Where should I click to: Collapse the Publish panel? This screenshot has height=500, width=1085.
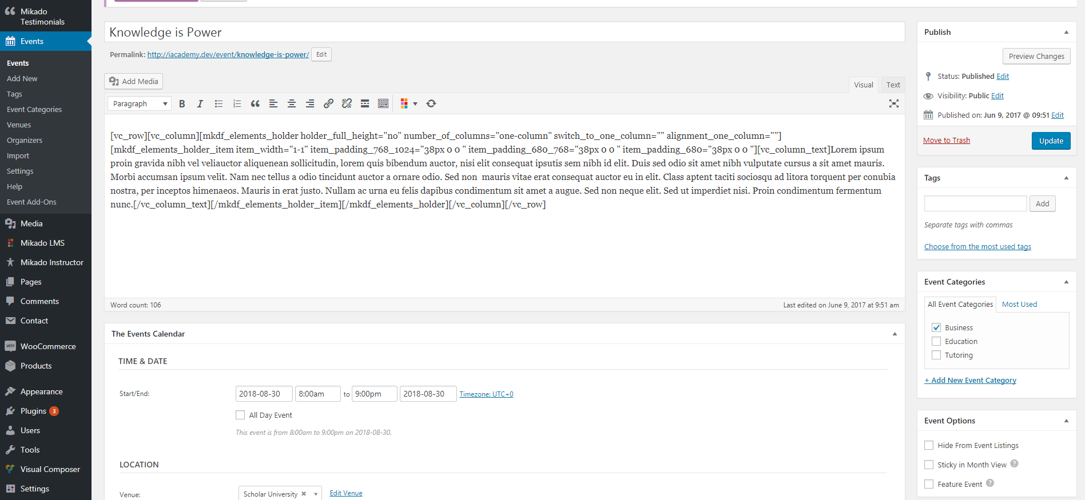point(1066,32)
